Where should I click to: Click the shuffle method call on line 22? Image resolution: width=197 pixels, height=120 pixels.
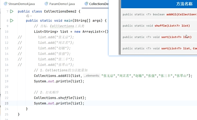(x=65, y=98)
